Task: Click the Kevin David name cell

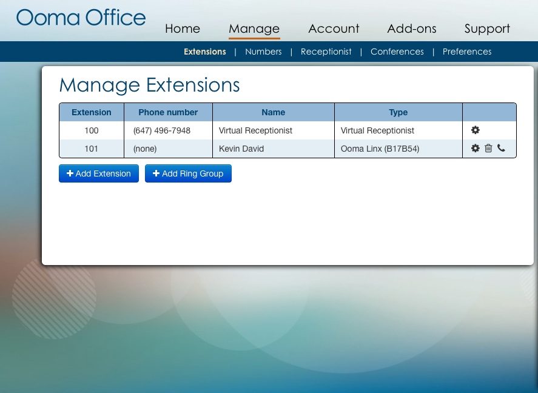Action: [x=274, y=149]
